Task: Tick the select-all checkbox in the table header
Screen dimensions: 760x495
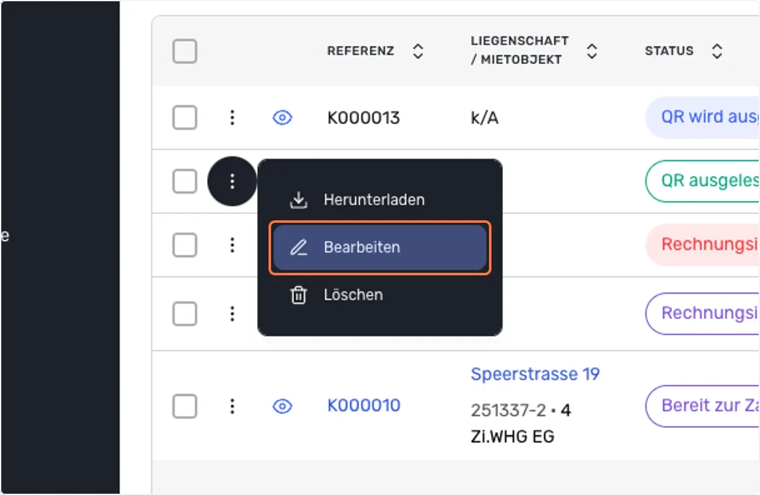Action: pyautogui.click(x=185, y=51)
